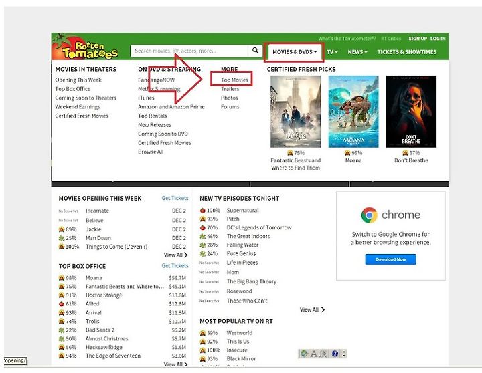Click Get Tickets beside Top Box Office
482x373 pixels.
[175, 265]
